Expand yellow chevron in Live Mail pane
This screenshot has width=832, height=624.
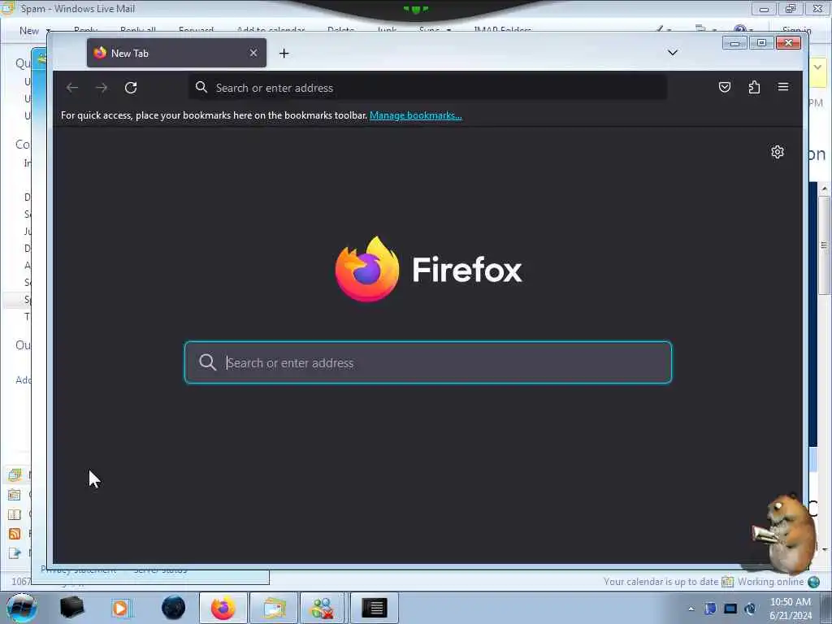coord(817,67)
